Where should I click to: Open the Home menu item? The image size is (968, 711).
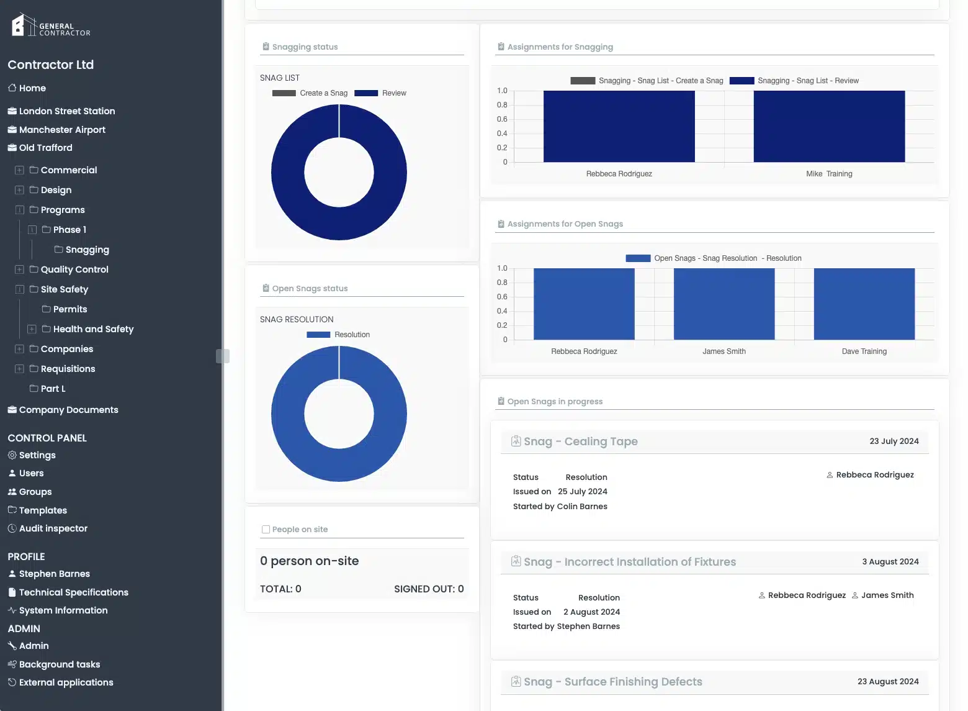pos(32,88)
